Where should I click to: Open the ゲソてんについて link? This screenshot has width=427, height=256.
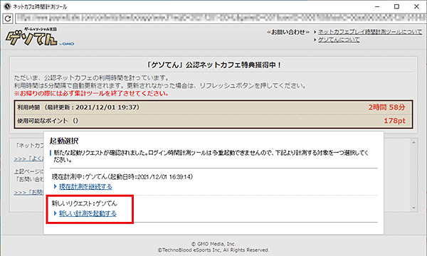339,40
